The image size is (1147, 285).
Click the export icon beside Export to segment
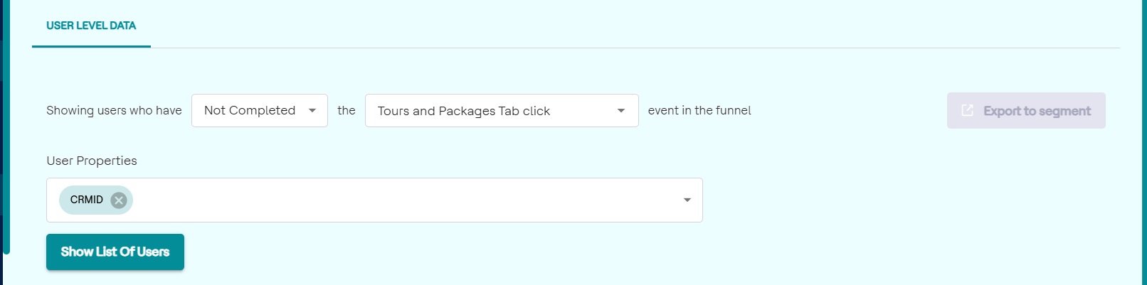pyautogui.click(x=967, y=110)
